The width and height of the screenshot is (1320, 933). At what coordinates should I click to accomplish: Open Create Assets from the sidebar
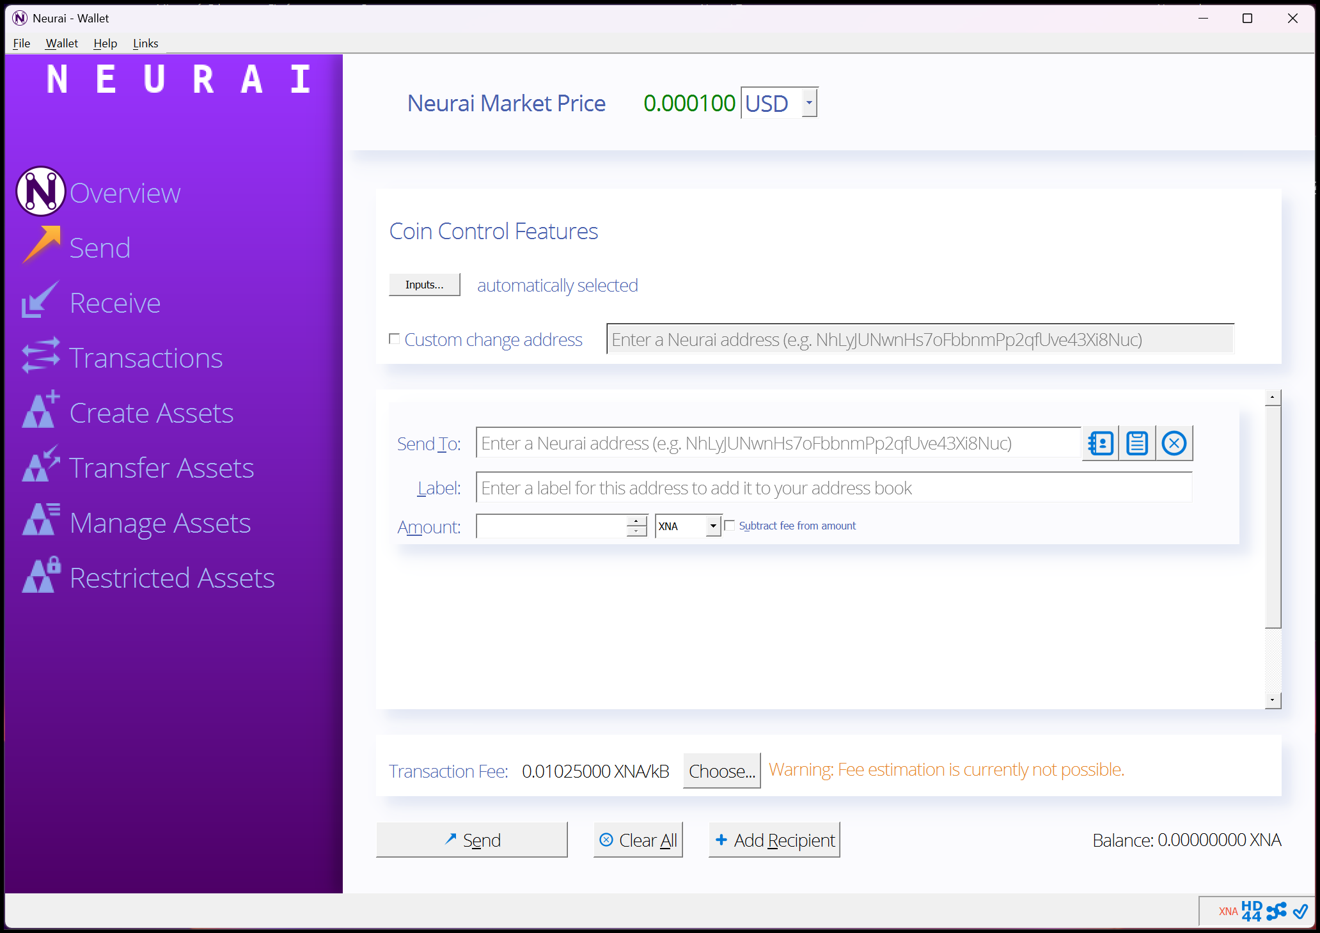point(152,412)
